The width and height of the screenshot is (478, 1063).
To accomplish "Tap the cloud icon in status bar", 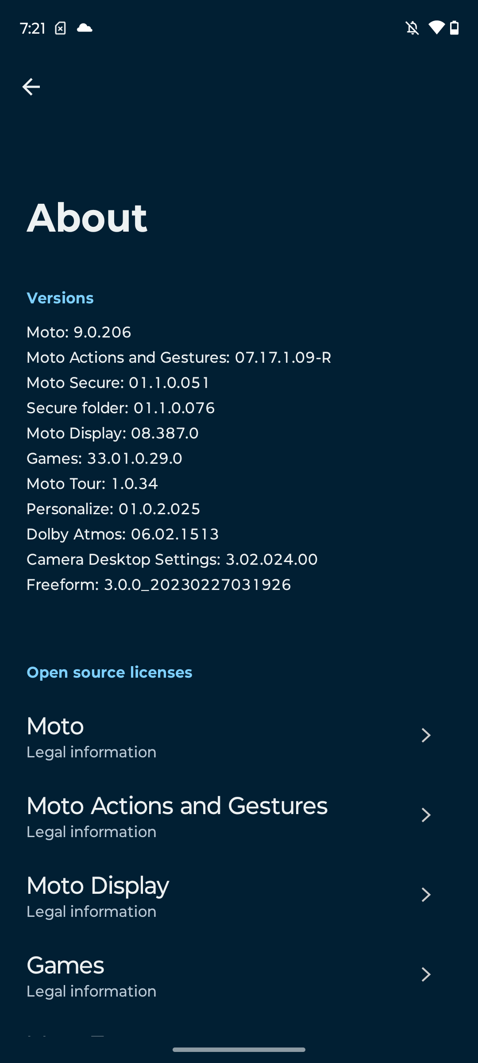I will (x=85, y=28).
